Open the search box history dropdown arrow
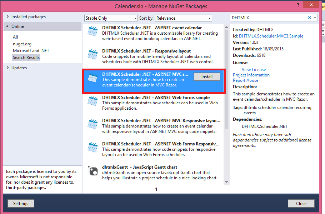Screen dimensions: 325x214 pyautogui.click(x=315, y=18)
